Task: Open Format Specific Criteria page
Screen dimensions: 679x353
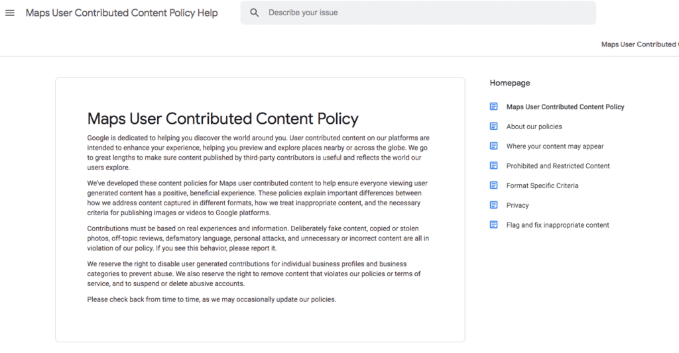Action: point(542,185)
